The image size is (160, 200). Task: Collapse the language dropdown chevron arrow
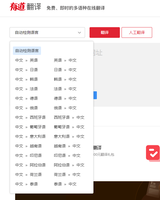tap(79, 32)
